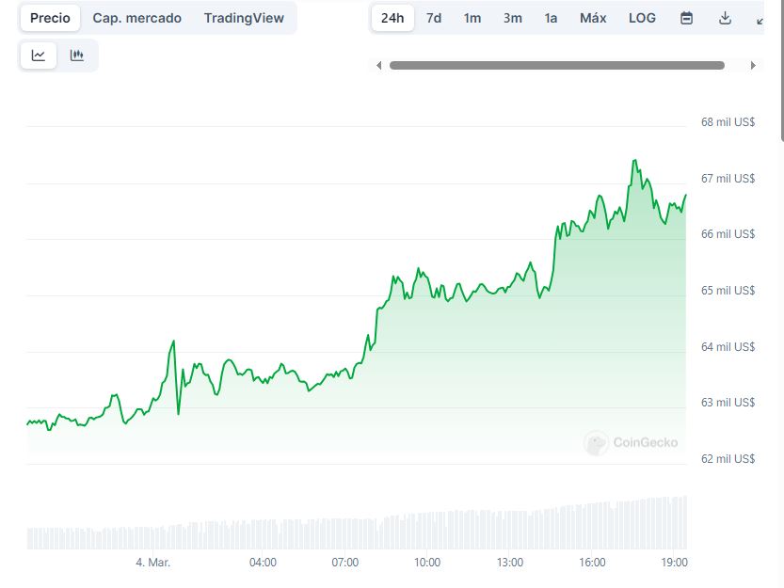Click the 13:00 time label
The height and width of the screenshot is (588, 784).
pyautogui.click(x=510, y=563)
